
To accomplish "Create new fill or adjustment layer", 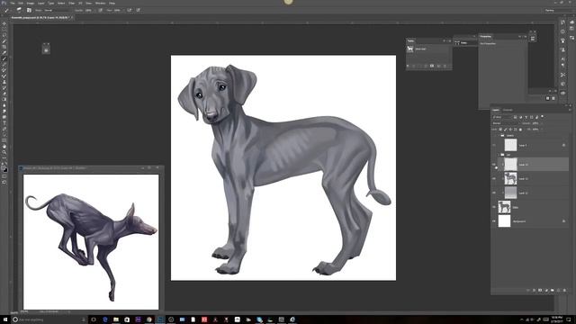I will coord(546,290).
